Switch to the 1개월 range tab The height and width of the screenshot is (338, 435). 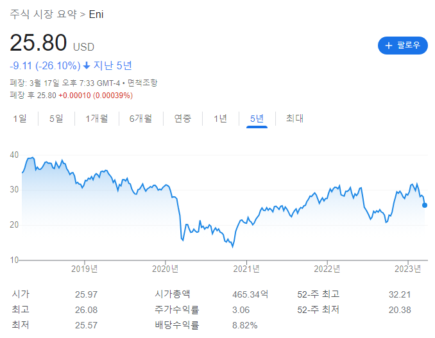tap(96, 119)
